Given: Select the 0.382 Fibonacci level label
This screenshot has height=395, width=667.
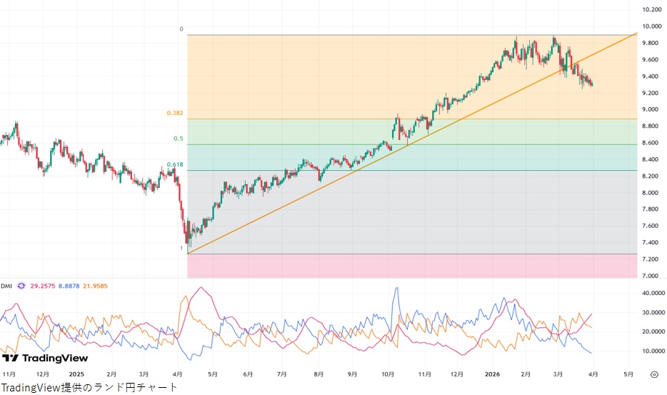Looking at the screenshot, I should 175,113.
